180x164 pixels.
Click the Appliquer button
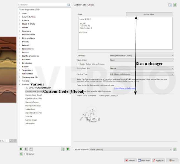click(159, 160)
